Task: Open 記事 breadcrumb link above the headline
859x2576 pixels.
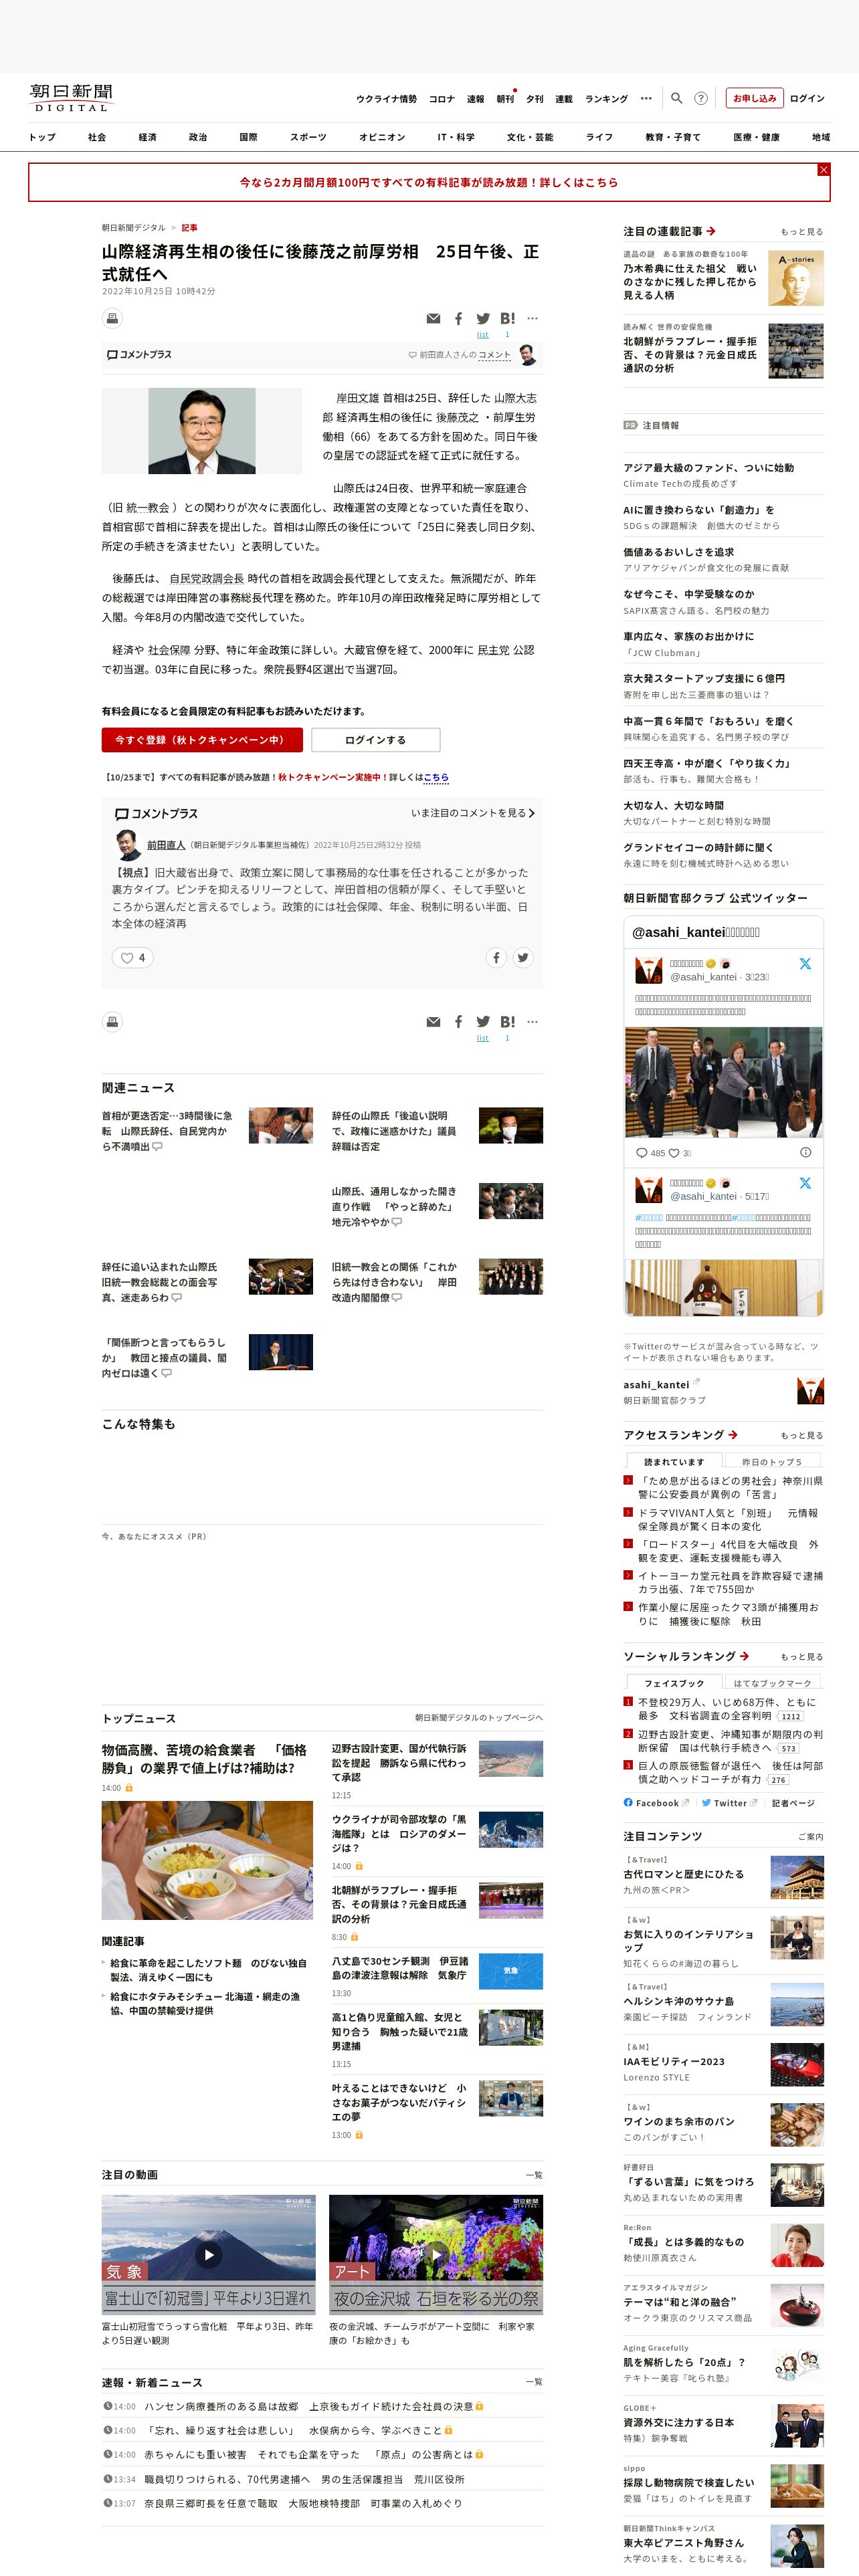Action: (x=189, y=228)
